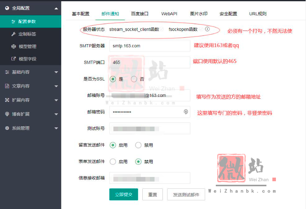Select 否 for 是否为SSL

[134, 79]
